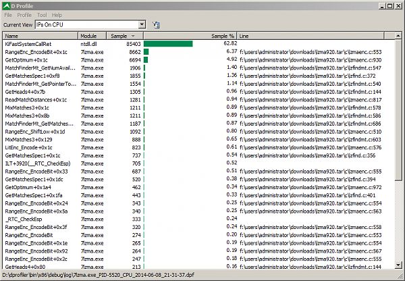405x281 pixels.
Task: Click the lzmaenc.c:930 line path
Action: [x=310, y=60]
